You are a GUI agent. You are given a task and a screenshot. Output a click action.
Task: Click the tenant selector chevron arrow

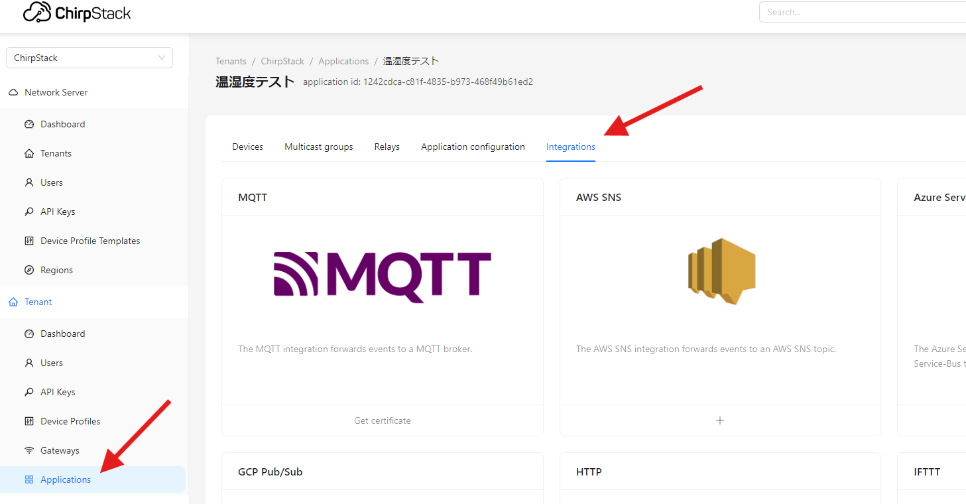click(x=162, y=58)
